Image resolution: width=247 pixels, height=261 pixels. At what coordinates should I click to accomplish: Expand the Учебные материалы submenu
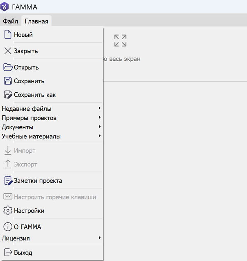point(99,136)
